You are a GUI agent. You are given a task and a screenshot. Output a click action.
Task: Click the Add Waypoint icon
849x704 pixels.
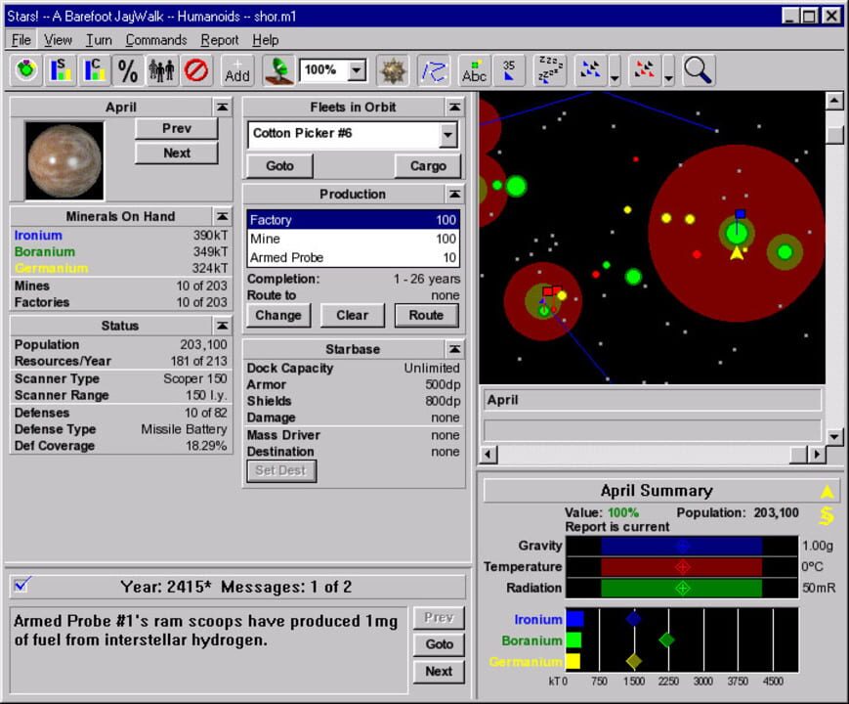(236, 69)
